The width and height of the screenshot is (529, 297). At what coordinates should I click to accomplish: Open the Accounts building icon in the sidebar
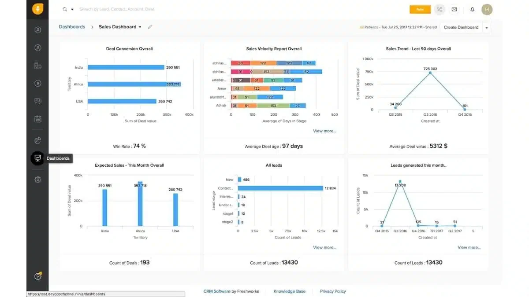click(37, 66)
